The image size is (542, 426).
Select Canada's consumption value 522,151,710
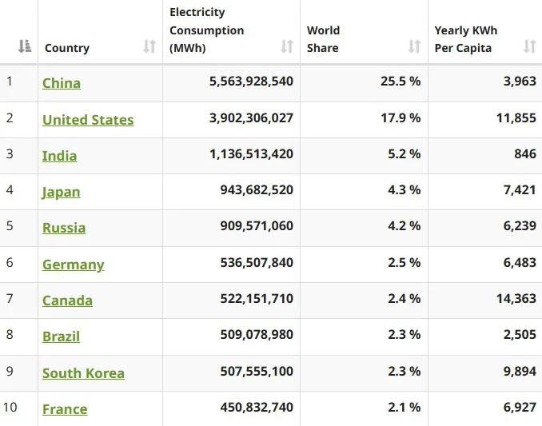(x=257, y=298)
